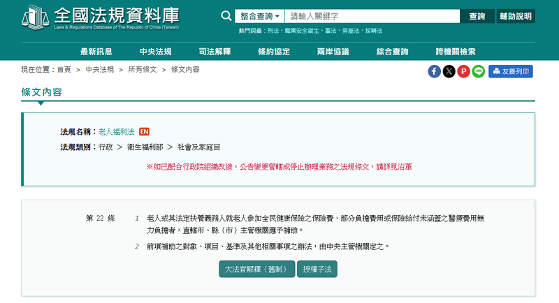Click the 第 22 條 article label

pos(100,218)
